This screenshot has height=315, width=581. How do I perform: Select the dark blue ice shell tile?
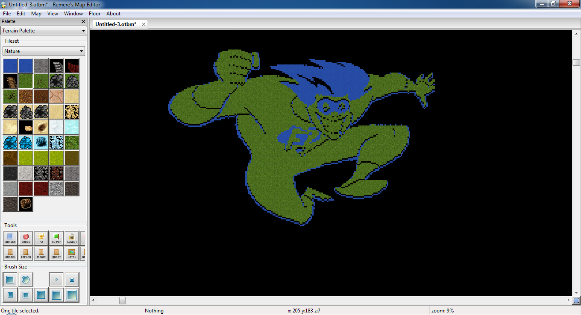(41, 143)
